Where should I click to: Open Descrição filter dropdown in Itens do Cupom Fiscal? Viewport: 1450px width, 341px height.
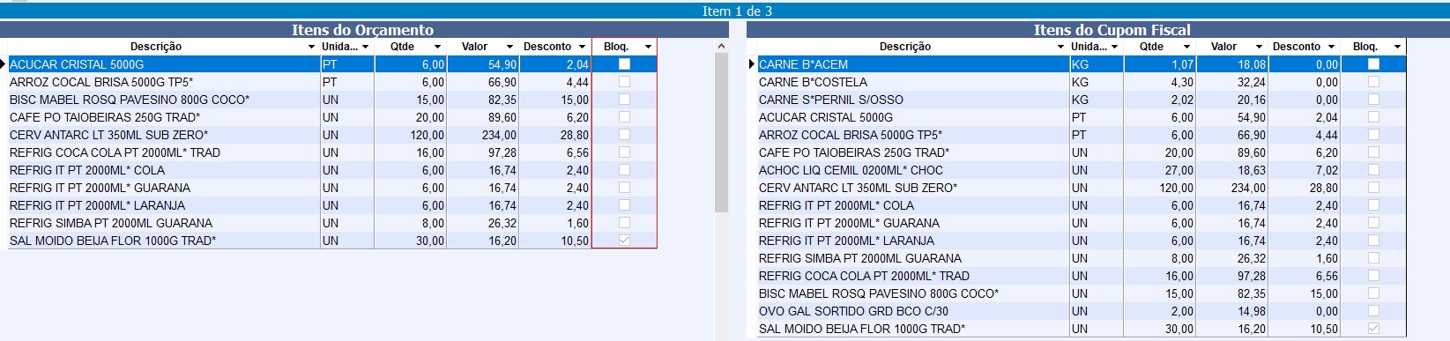(x=1060, y=47)
